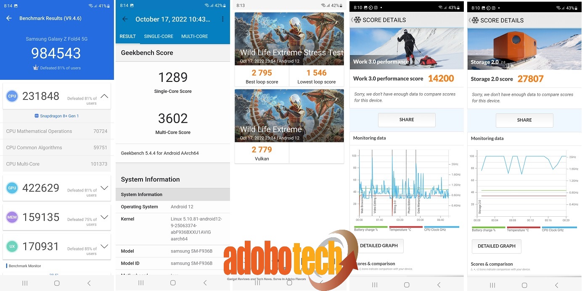This screenshot has width=582, height=291.
Task: Select the CPU Common Algorithms row
Action: 57,147
